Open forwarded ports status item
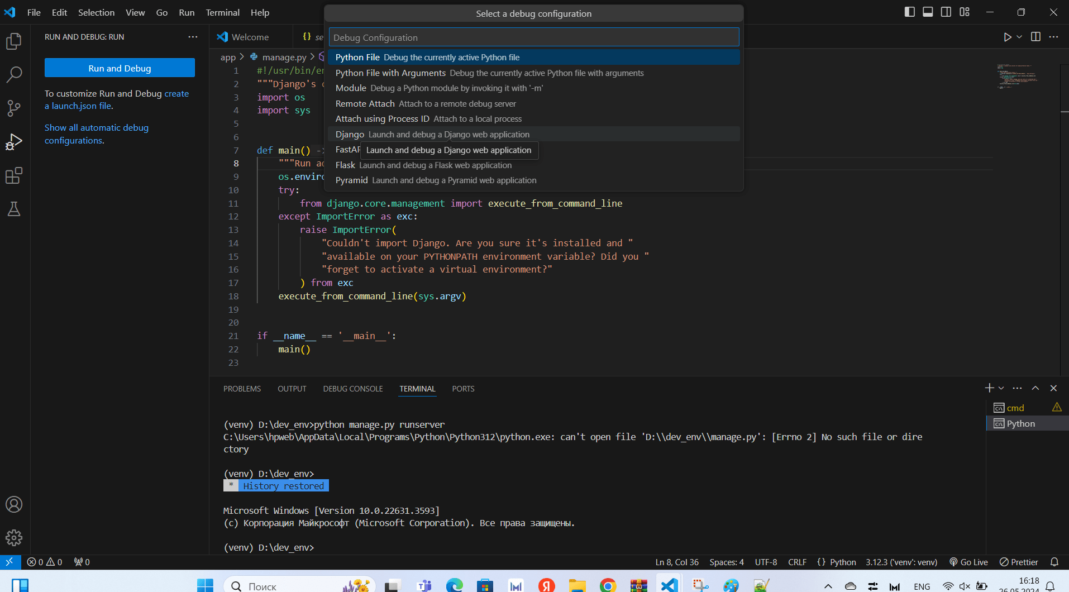The height and width of the screenshot is (592, 1069). (x=82, y=562)
